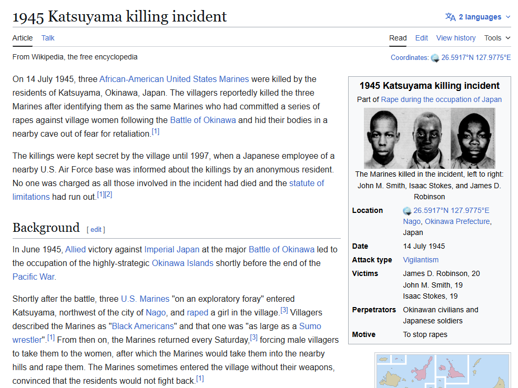
Task: Click the '14 July 1945' date value
Action: pos(424,247)
